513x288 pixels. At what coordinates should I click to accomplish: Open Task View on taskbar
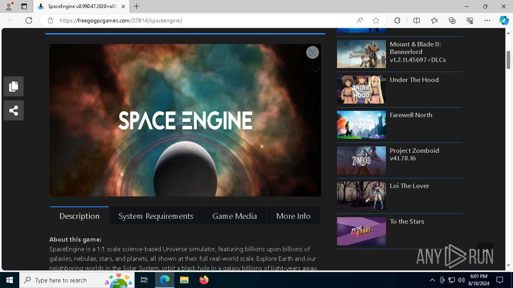[x=144, y=280]
